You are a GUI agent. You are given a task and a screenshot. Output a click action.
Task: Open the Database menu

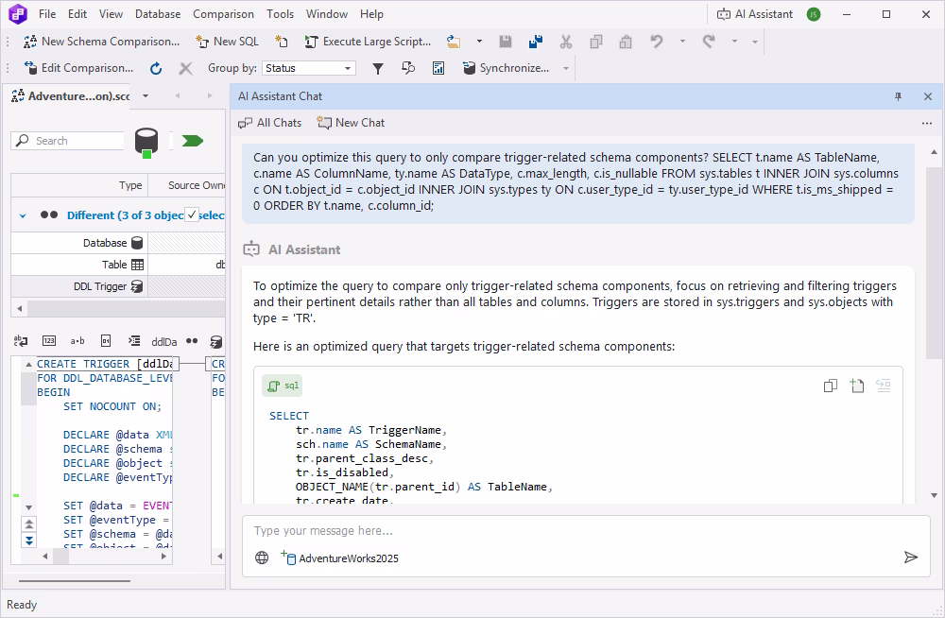click(x=157, y=14)
